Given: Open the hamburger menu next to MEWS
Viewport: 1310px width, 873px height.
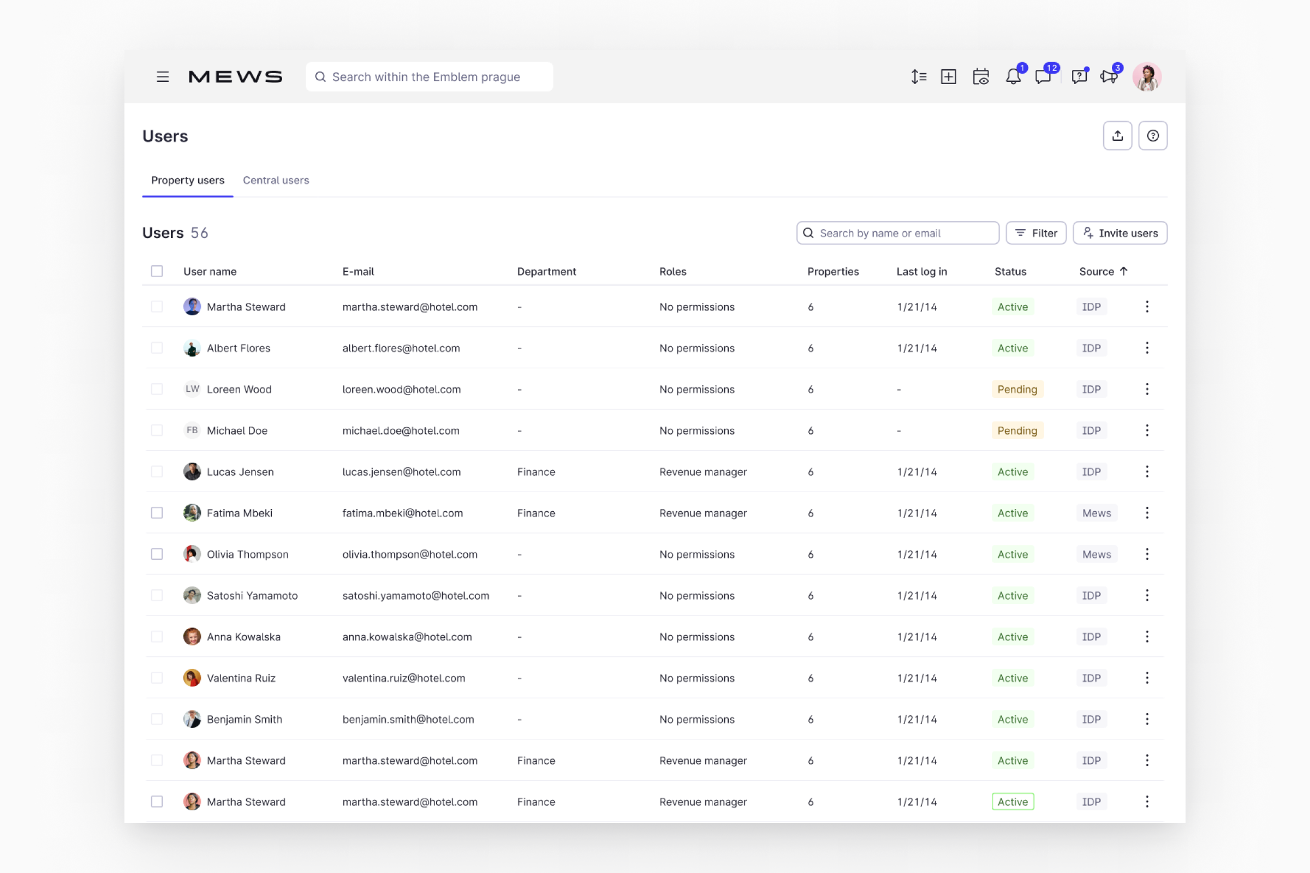Looking at the screenshot, I should click(163, 76).
